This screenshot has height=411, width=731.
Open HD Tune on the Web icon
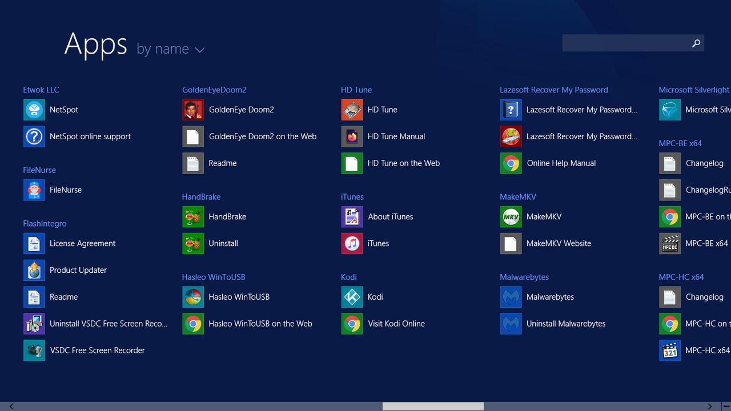(x=352, y=163)
